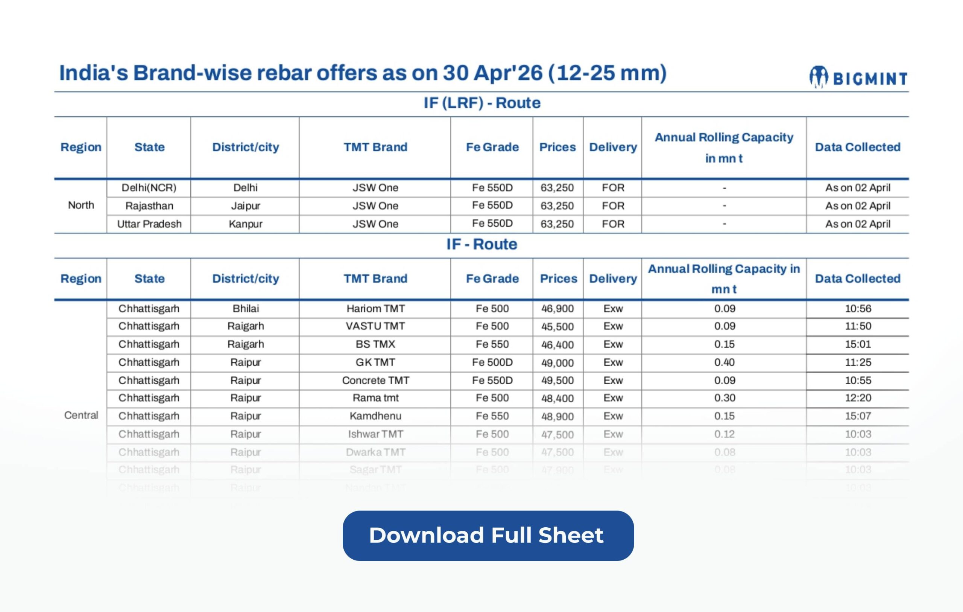Screen dimensions: 963x612
Task: Select the TMT Brand header in LRF table
Action: pos(375,147)
